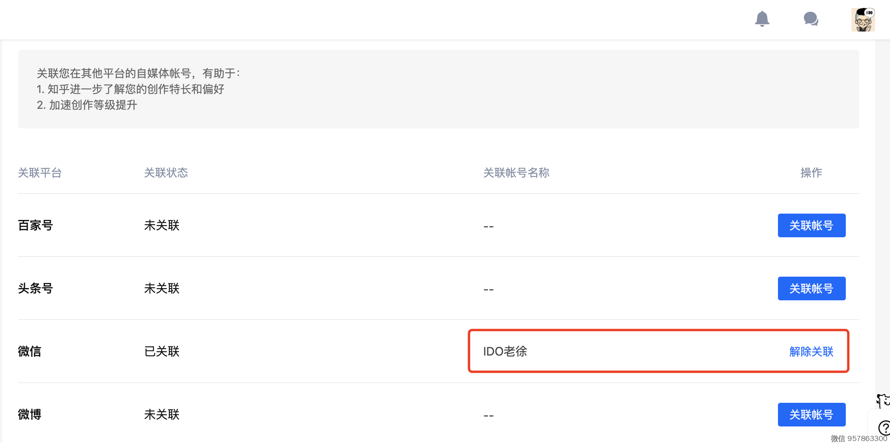Open the messages chat bubble icon
Screen dimensions: 890x443
811,19
